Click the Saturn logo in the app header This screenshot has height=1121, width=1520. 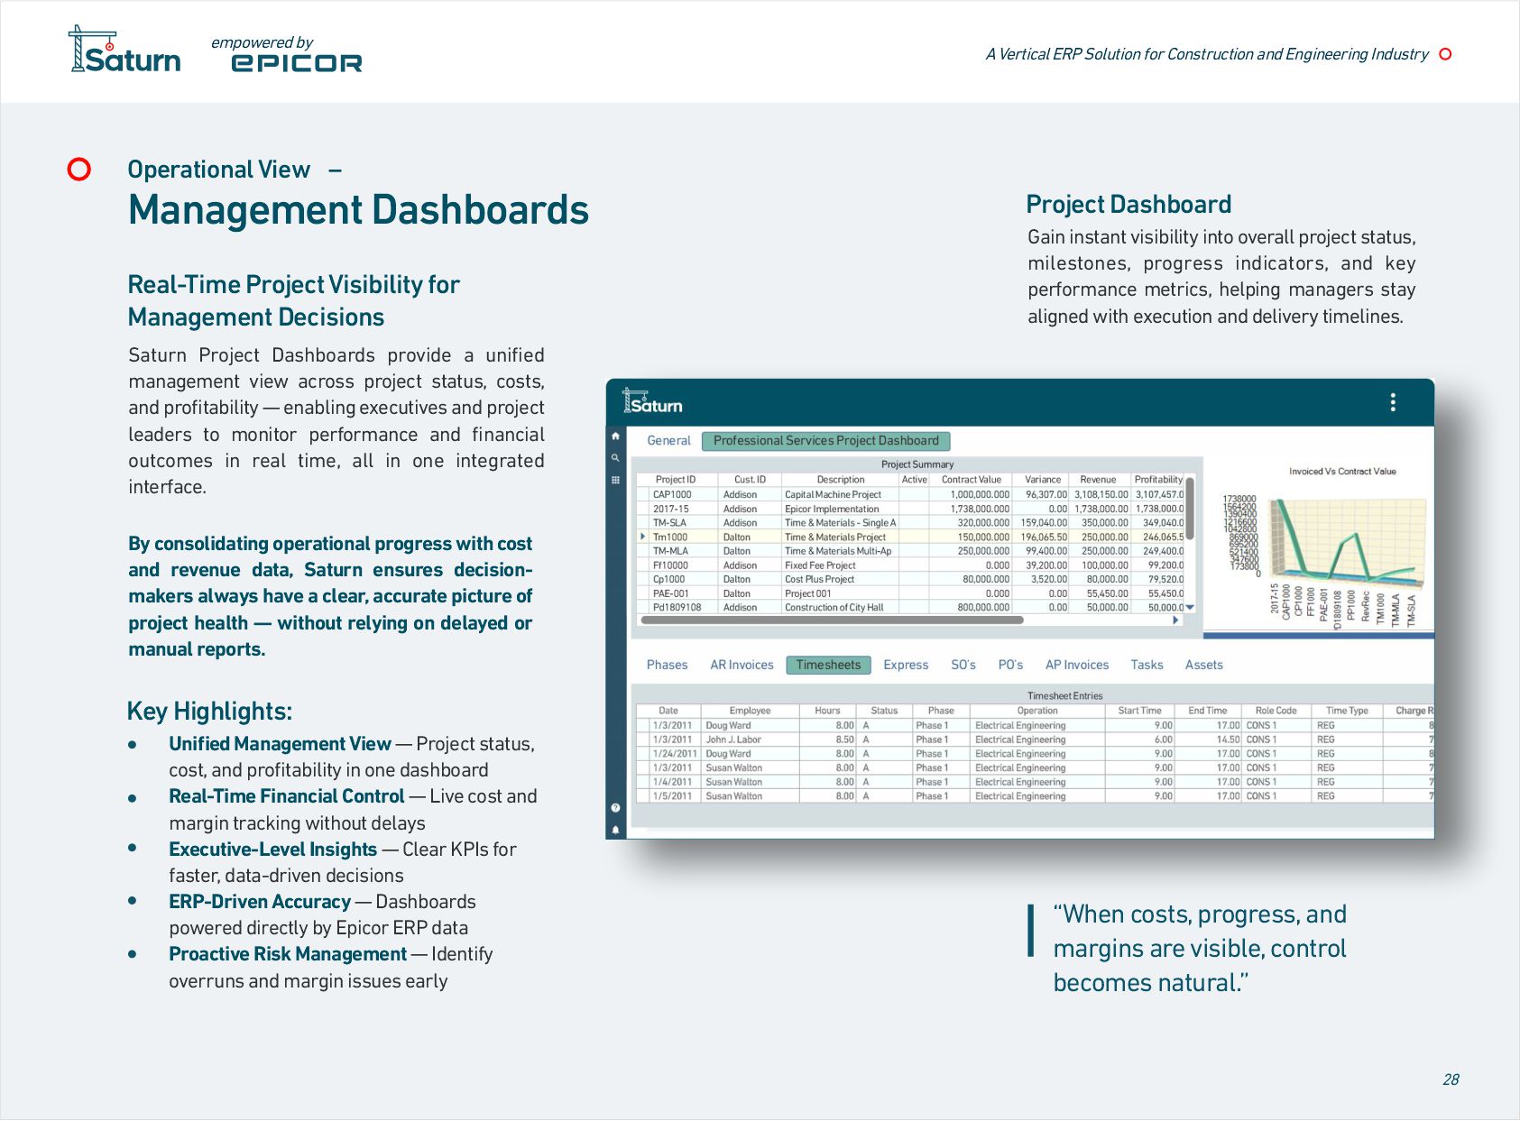[652, 402]
